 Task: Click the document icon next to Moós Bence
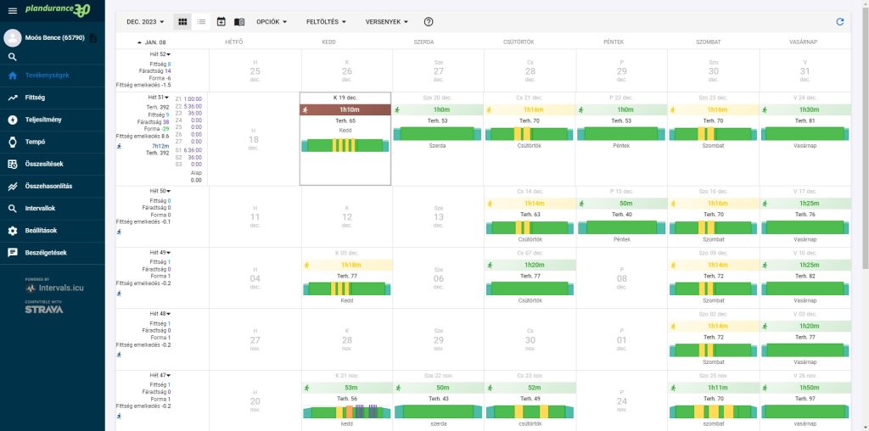point(93,38)
